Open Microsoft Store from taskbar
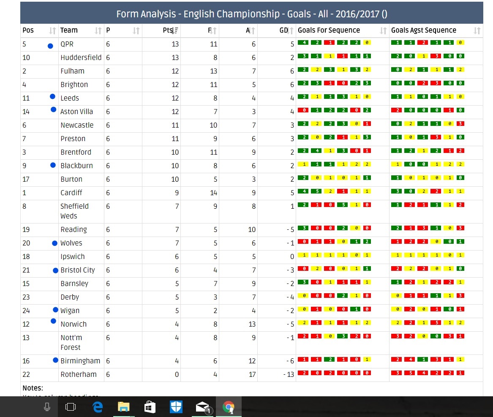The image size is (493, 417). click(x=150, y=407)
